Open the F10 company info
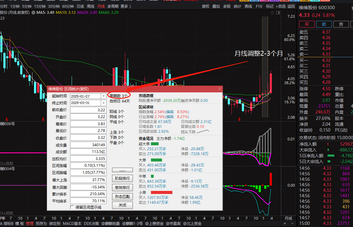The width and height of the screenshot is (353, 227). pyautogui.click(x=259, y=6)
